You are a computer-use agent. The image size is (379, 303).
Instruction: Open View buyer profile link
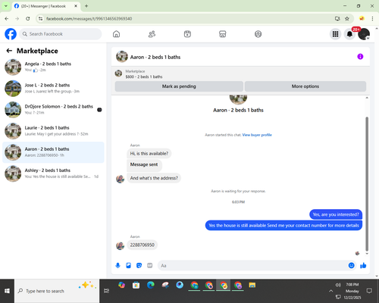pyautogui.click(x=257, y=135)
